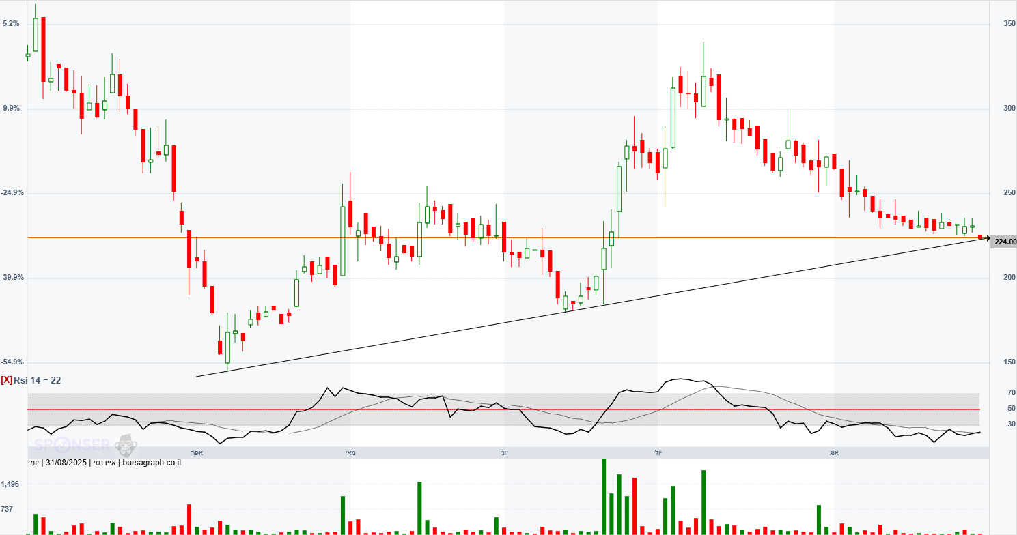Select the מאי month marker on timeline
The width and height of the screenshot is (1017, 535).
(350, 452)
